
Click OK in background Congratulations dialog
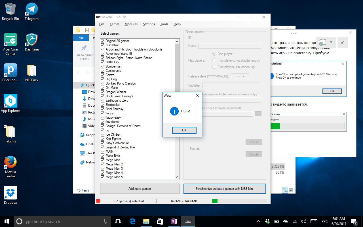click(x=332, y=91)
